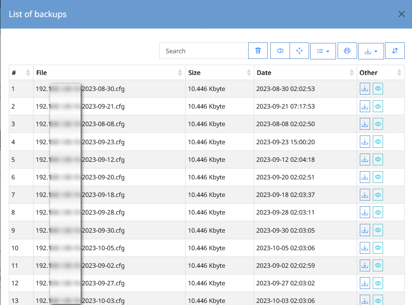
Task: View the 2023-09-28.cfg backup with eye icon
Action: [x=378, y=212]
